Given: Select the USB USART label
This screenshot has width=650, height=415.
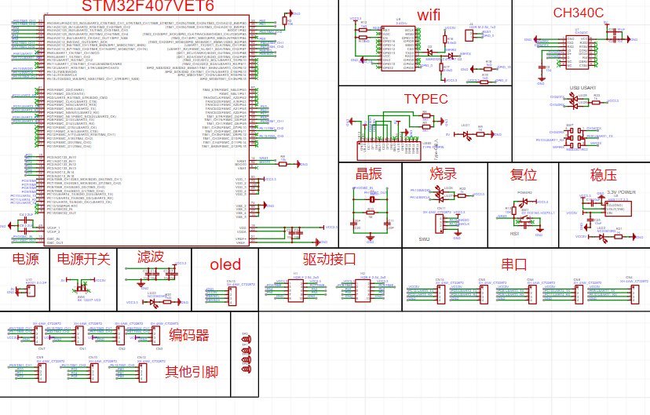Looking at the screenshot, I should (x=582, y=88).
